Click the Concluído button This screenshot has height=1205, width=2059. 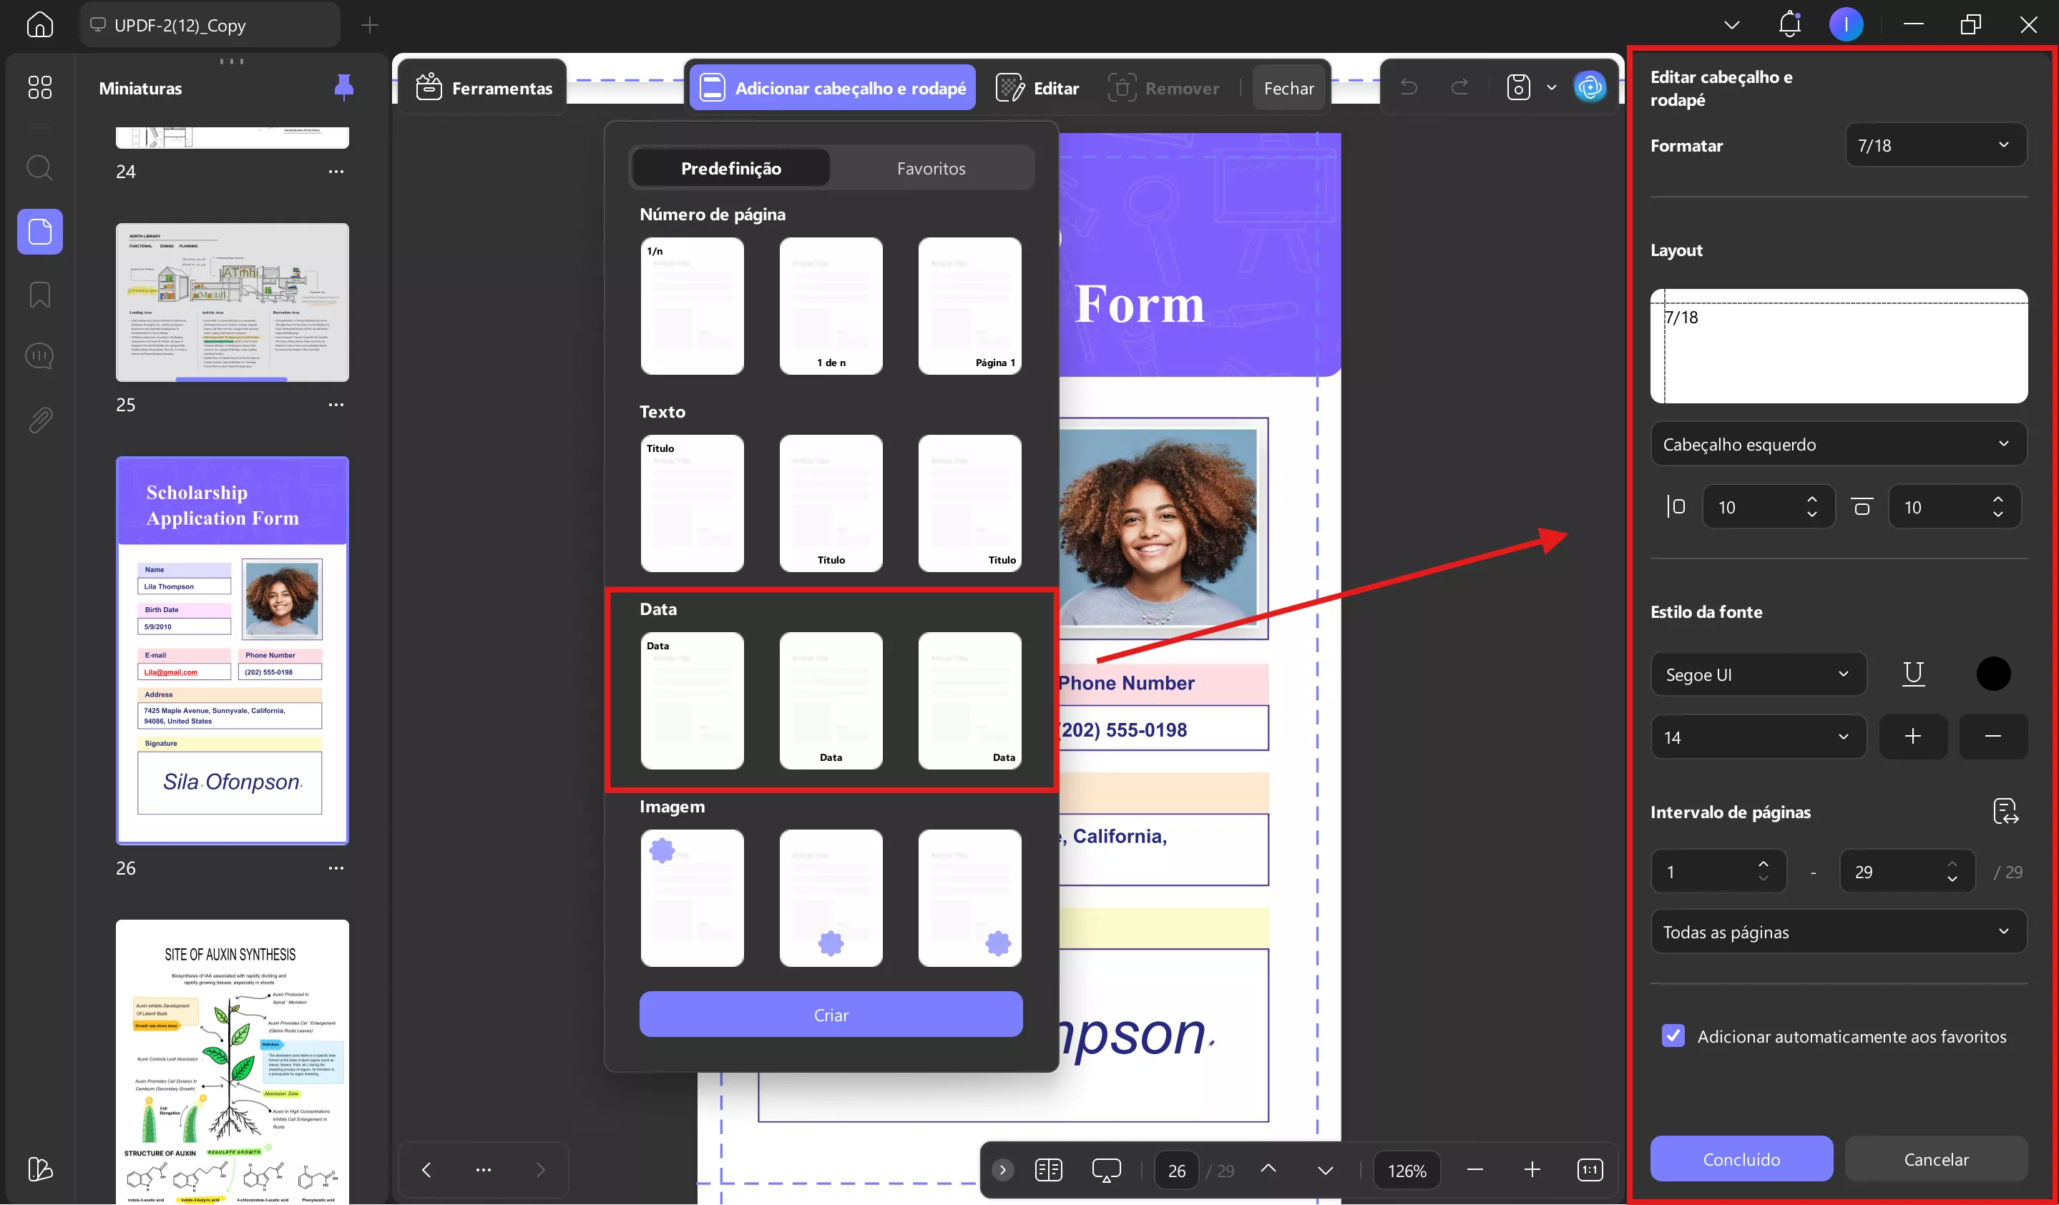click(1741, 1159)
